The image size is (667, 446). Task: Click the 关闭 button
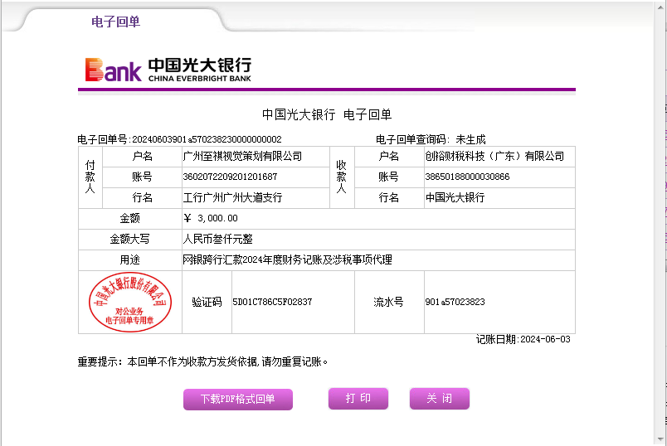[x=440, y=399]
